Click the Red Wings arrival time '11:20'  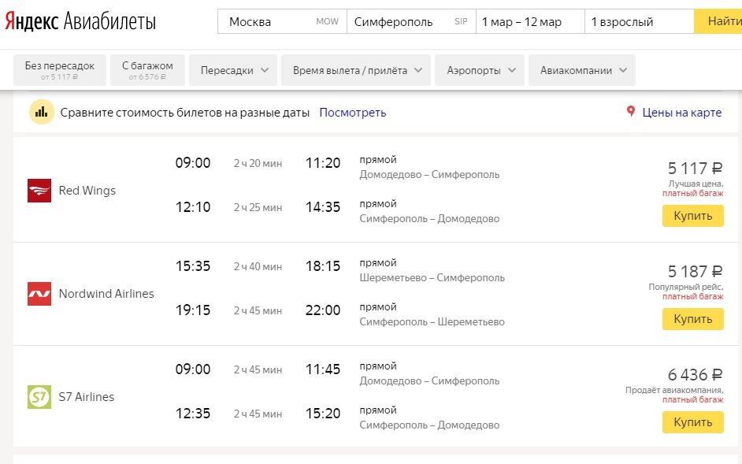[x=323, y=163]
